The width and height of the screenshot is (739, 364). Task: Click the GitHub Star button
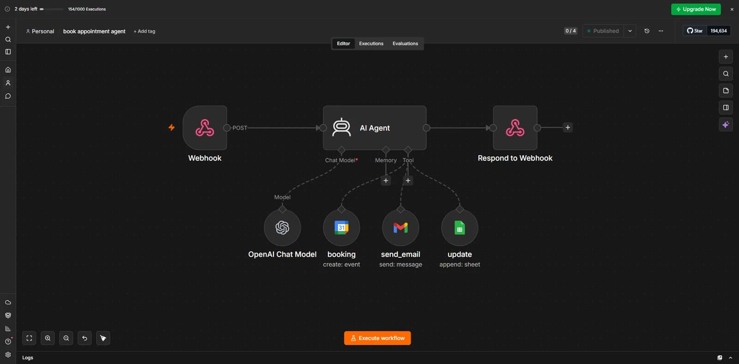695,31
